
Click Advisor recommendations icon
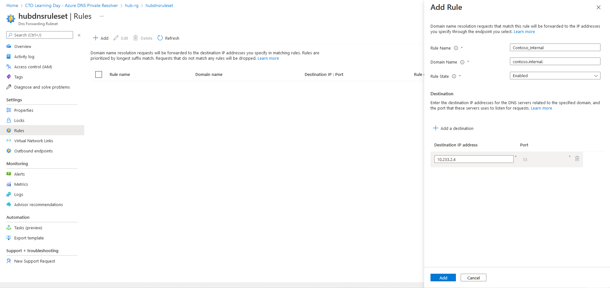9,204
